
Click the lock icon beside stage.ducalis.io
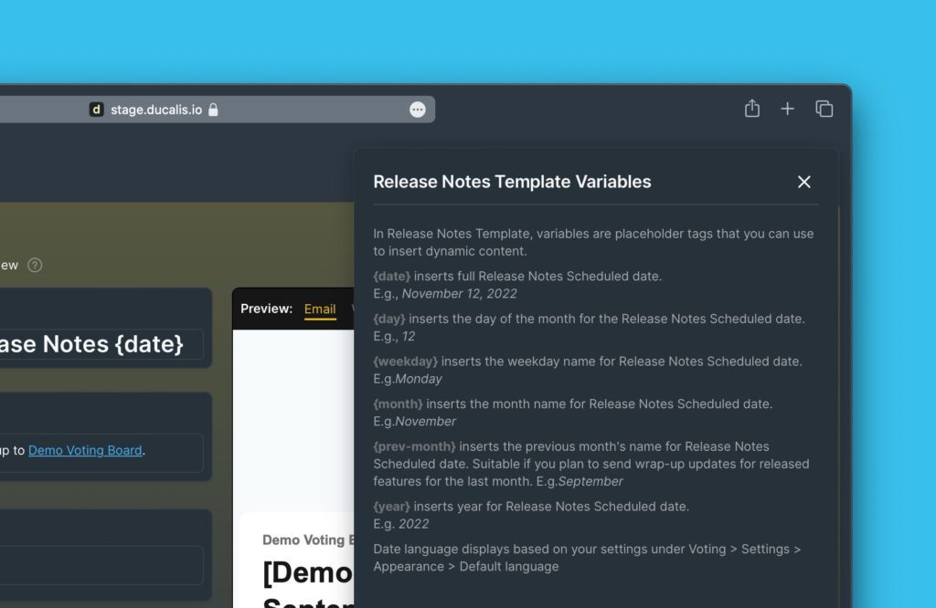213,110
